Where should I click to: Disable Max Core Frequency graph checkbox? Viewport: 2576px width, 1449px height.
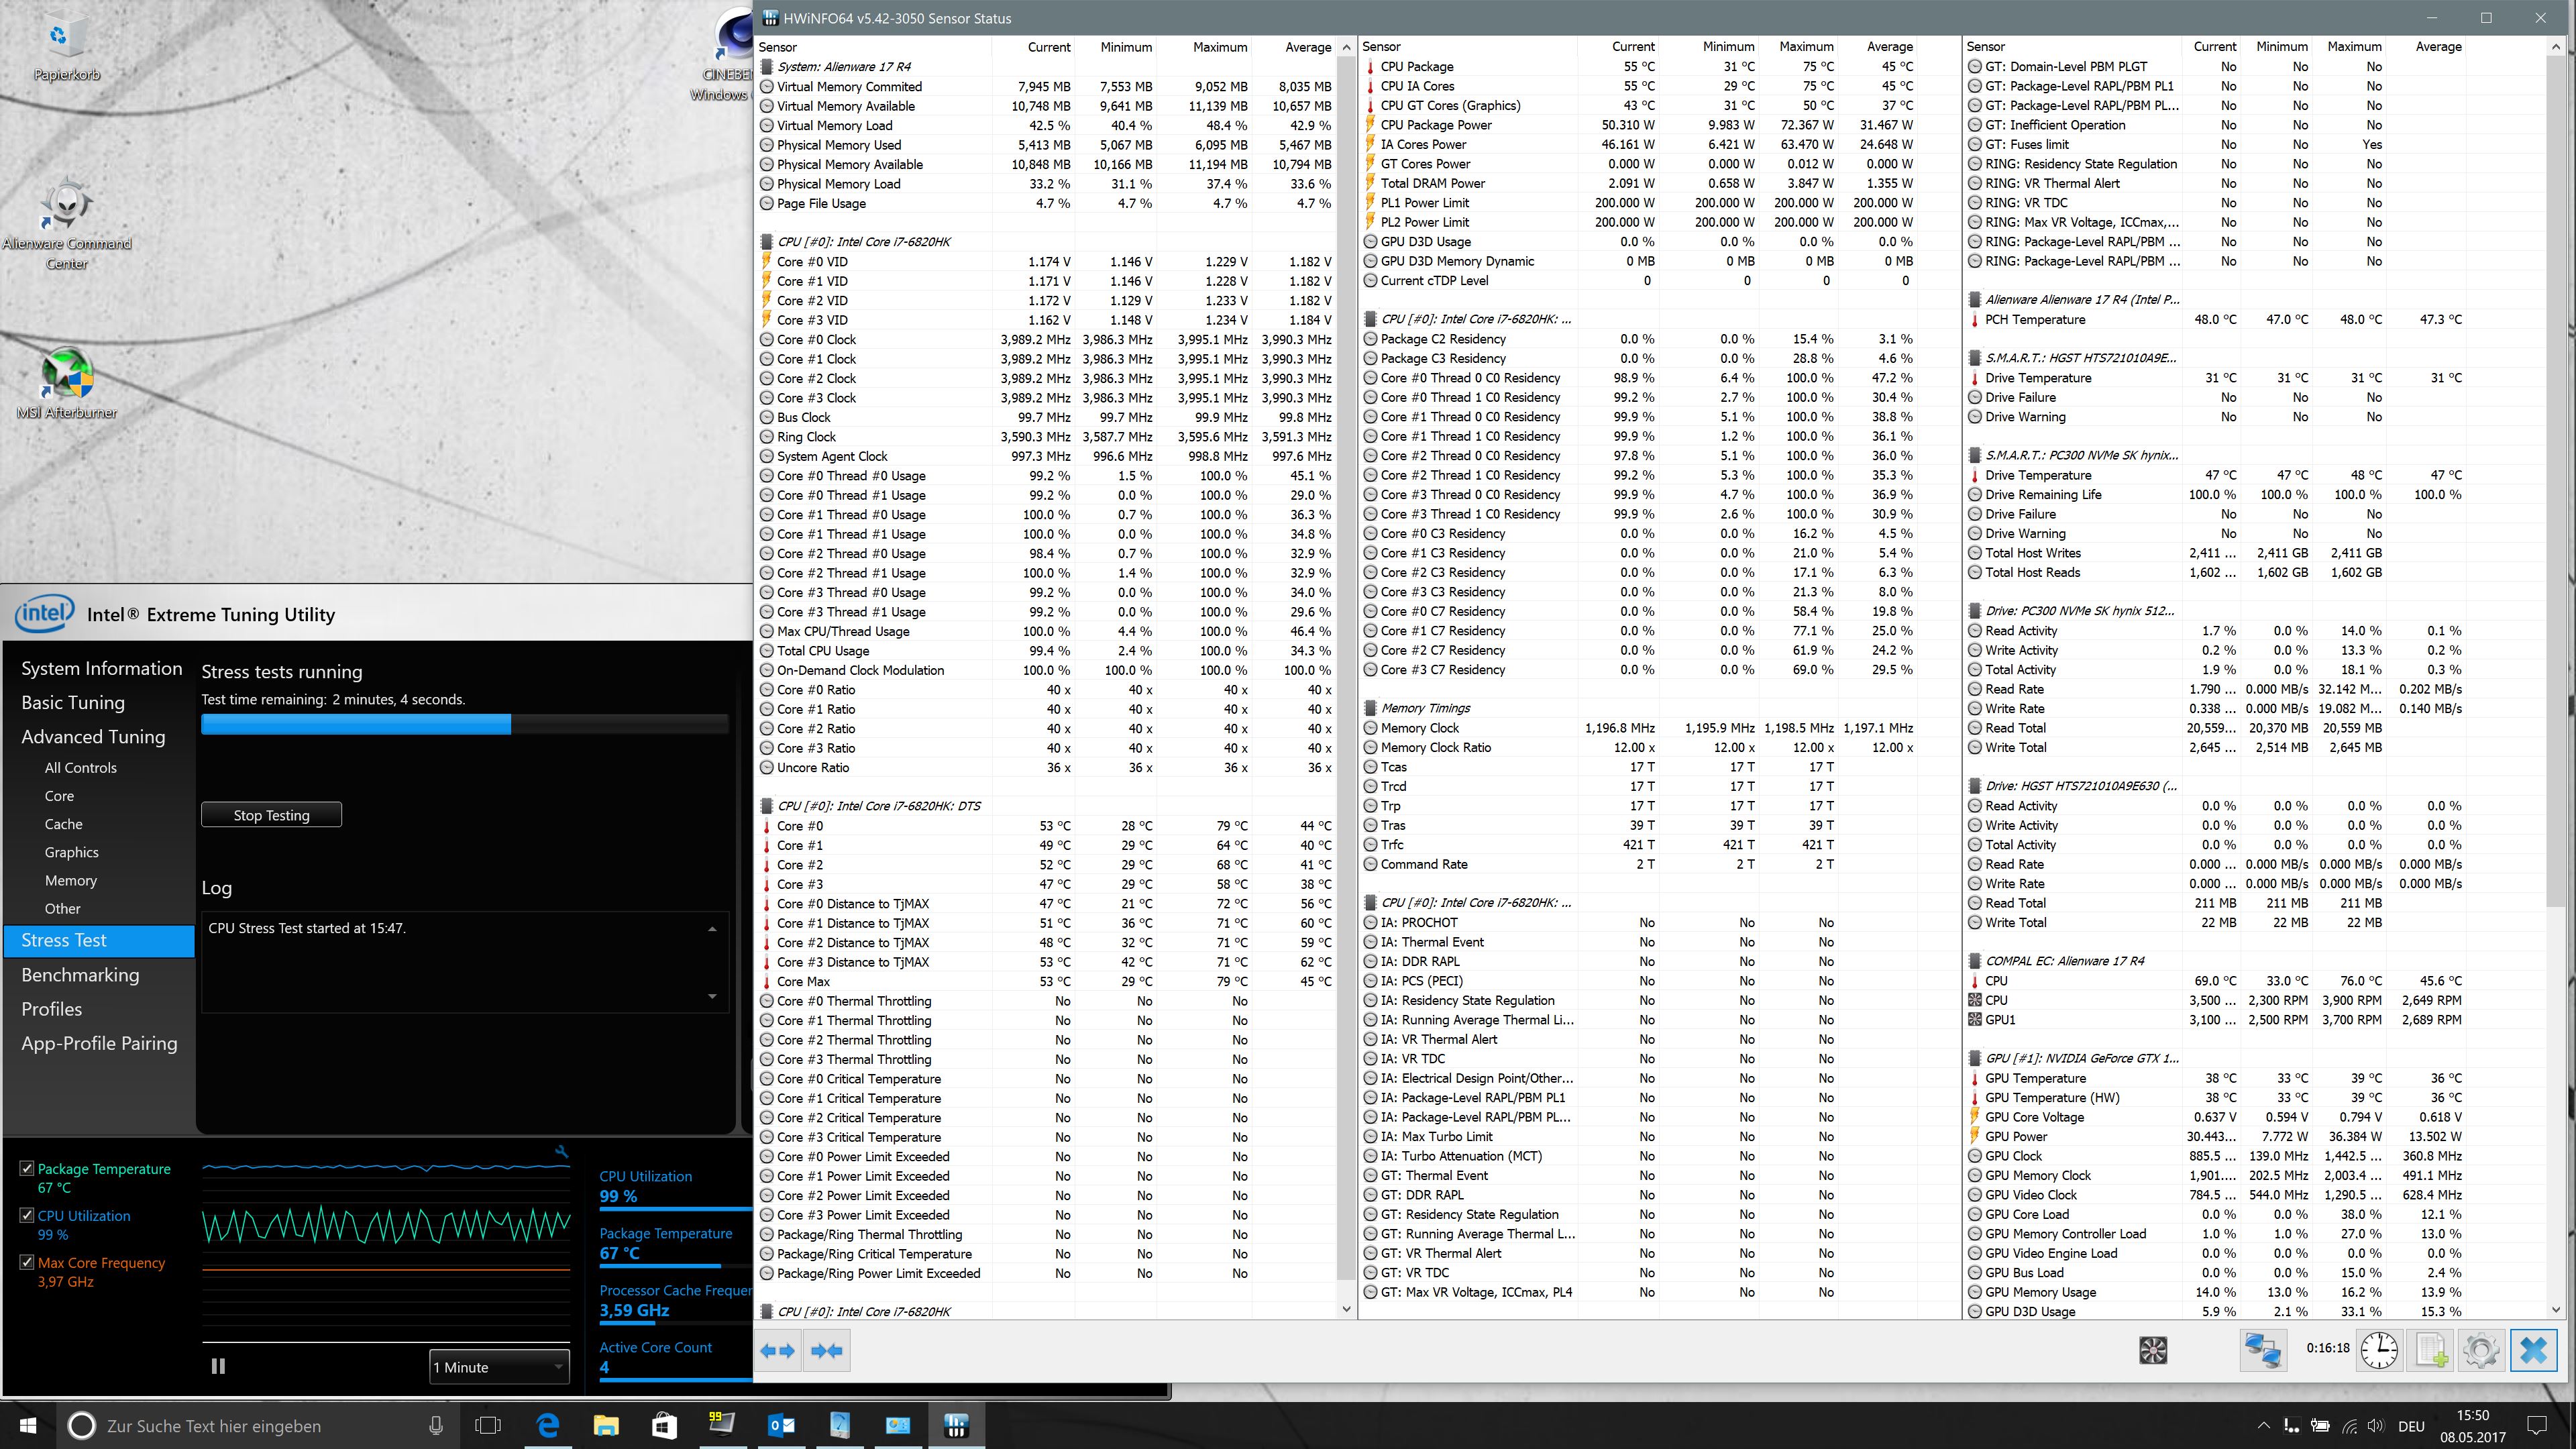(x=27, y=1262)
